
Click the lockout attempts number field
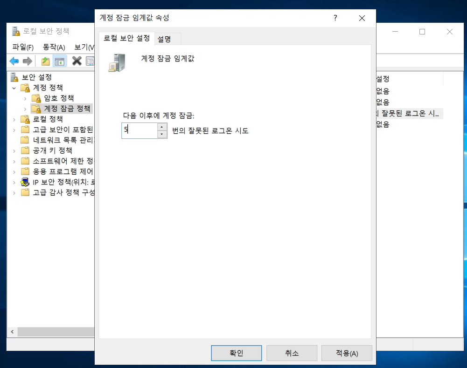coord(139,130)
